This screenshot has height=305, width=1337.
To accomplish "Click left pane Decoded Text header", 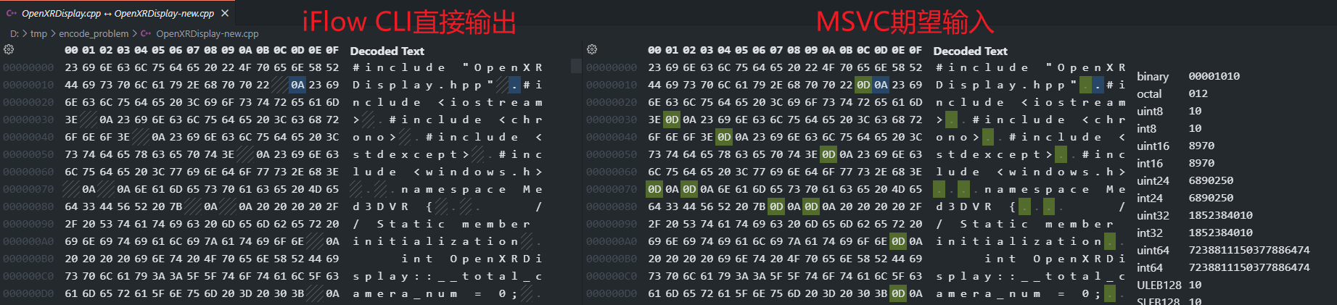I will [x=387, y=51].
